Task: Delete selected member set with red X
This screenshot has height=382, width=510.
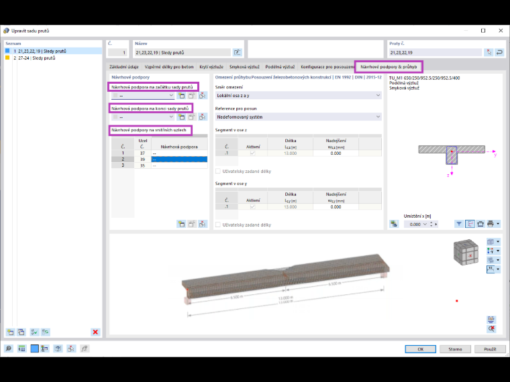Action: (x=95, y=332)
